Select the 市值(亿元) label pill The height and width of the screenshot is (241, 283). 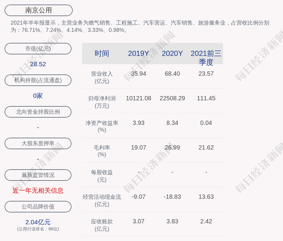coord(38,49)
